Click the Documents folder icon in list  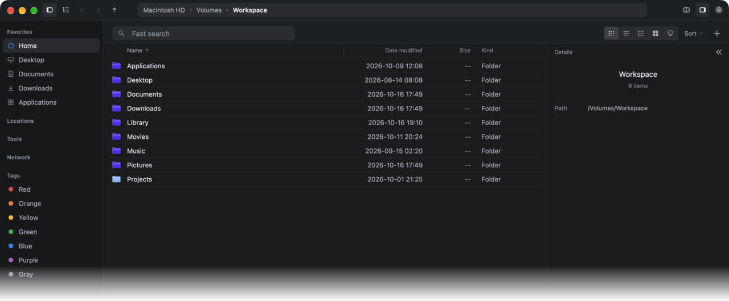tap(117, 94)
